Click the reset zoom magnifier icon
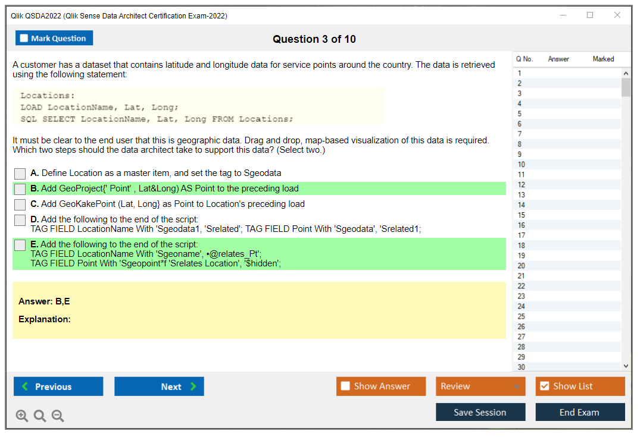Image resolution: width=640 pixels, height=437 pixels. tap(40, 416)
